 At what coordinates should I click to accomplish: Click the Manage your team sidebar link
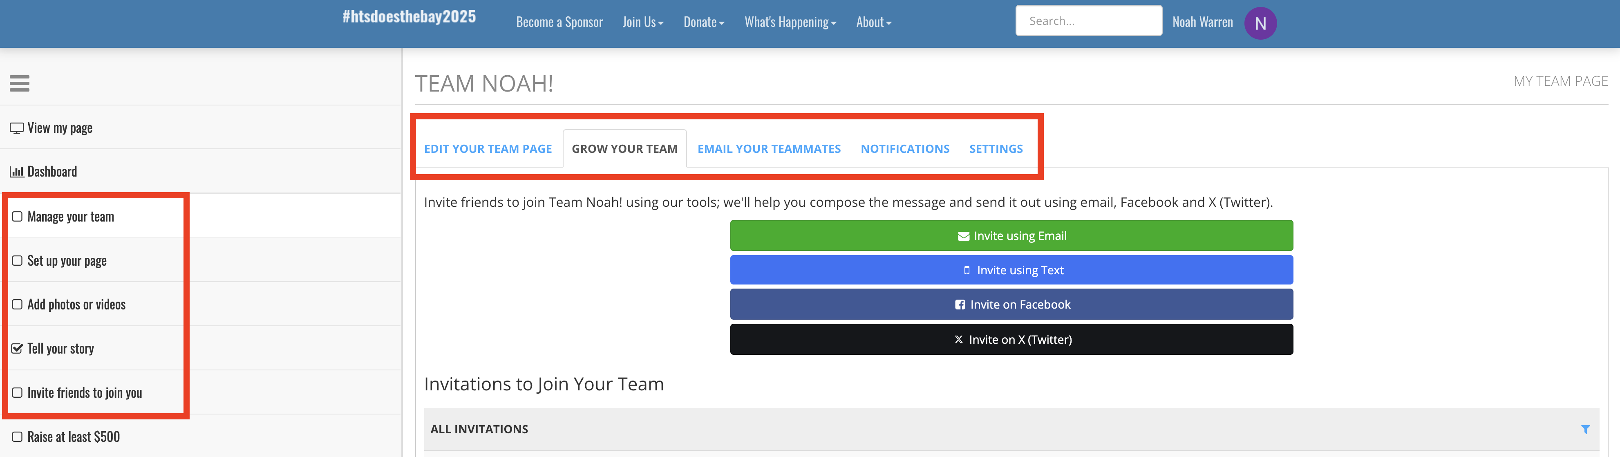[70, 217]
